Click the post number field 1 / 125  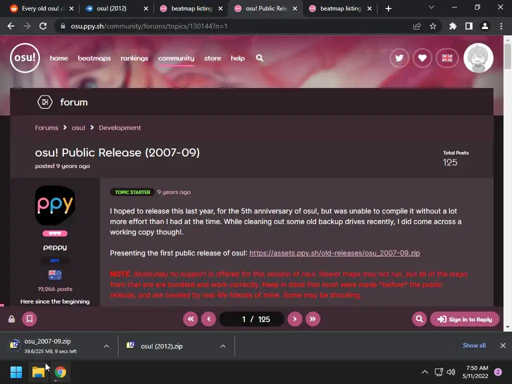coord(252,319)
